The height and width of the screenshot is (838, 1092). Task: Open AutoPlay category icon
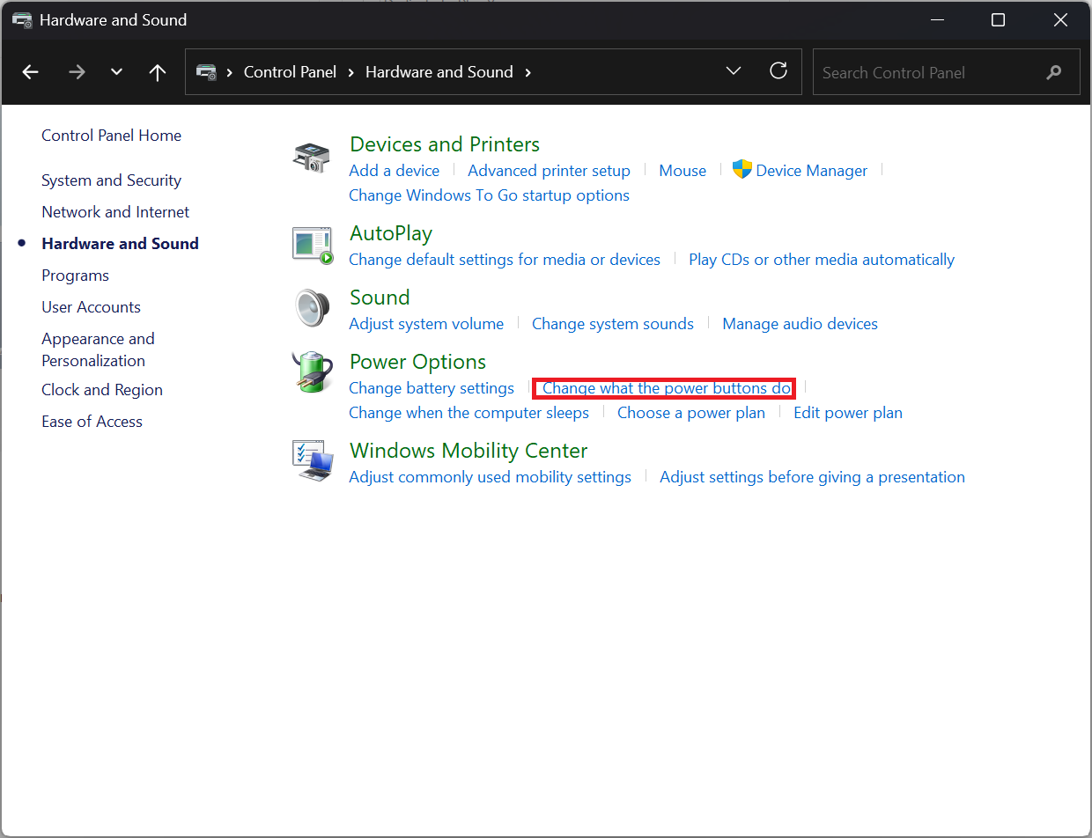313,245
